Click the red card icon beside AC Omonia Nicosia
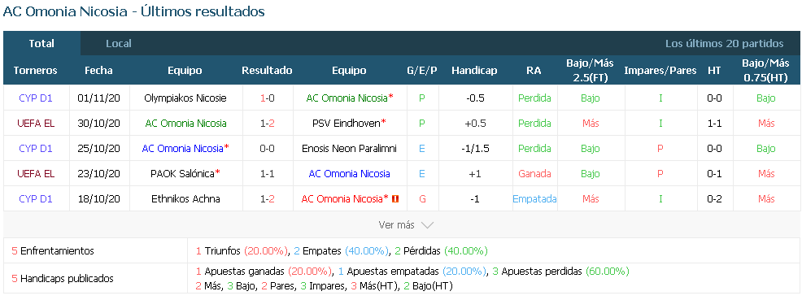The height and width of the screenshot is (300, 802). (394, 199)
